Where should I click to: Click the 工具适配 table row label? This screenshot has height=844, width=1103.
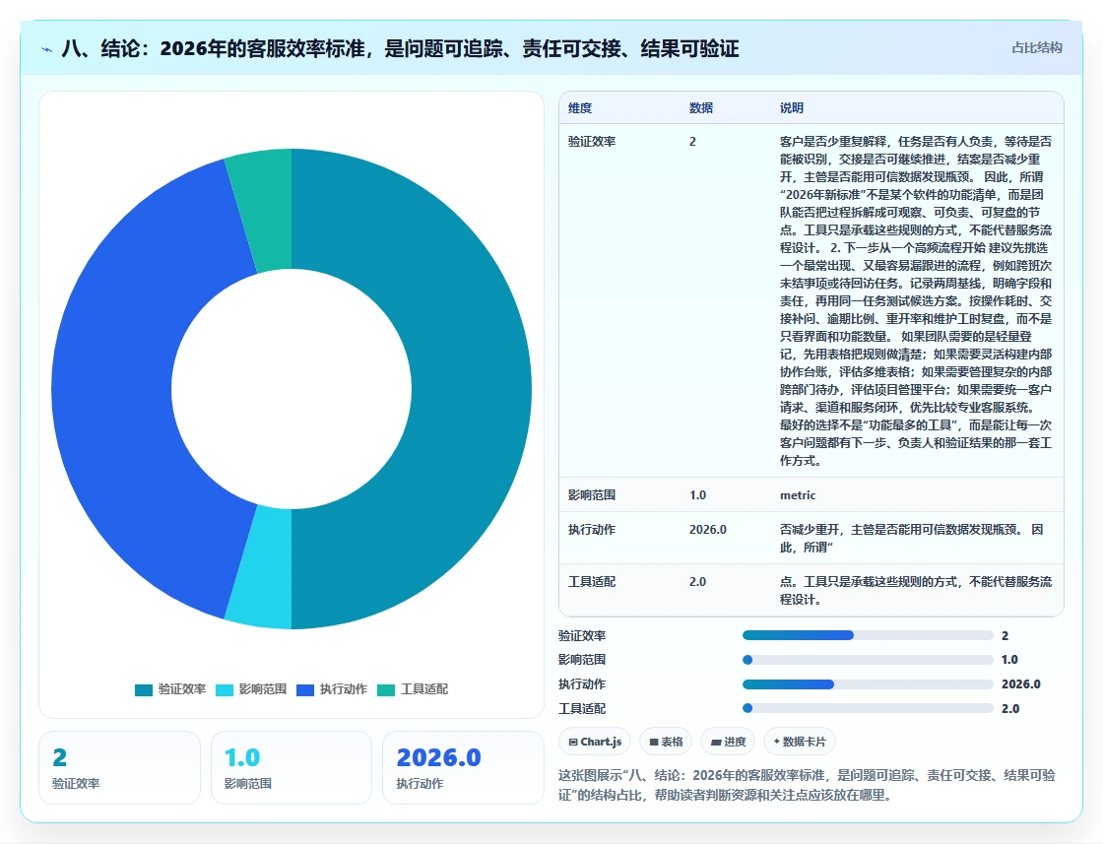coord(592,582)
